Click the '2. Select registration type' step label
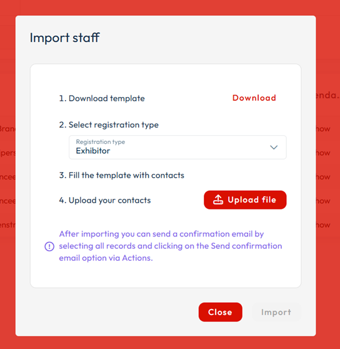This screenshot has width=340, height=349. (x=109, y=125)
